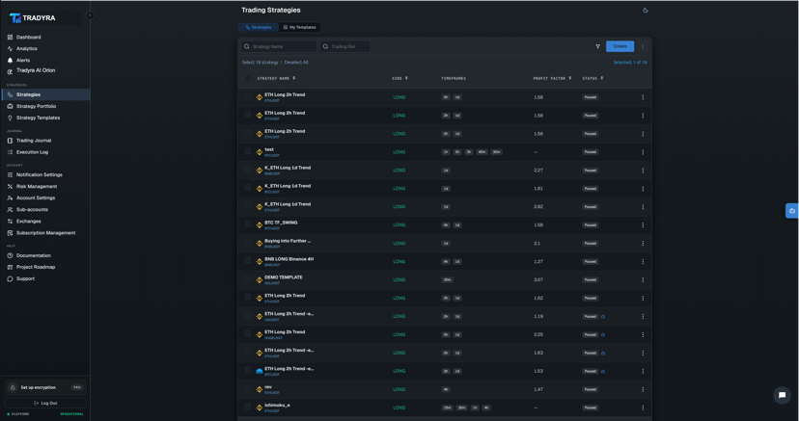
Task: Check the box for Buying into Further
Action: pyautogui.click(x=248, y=242)
